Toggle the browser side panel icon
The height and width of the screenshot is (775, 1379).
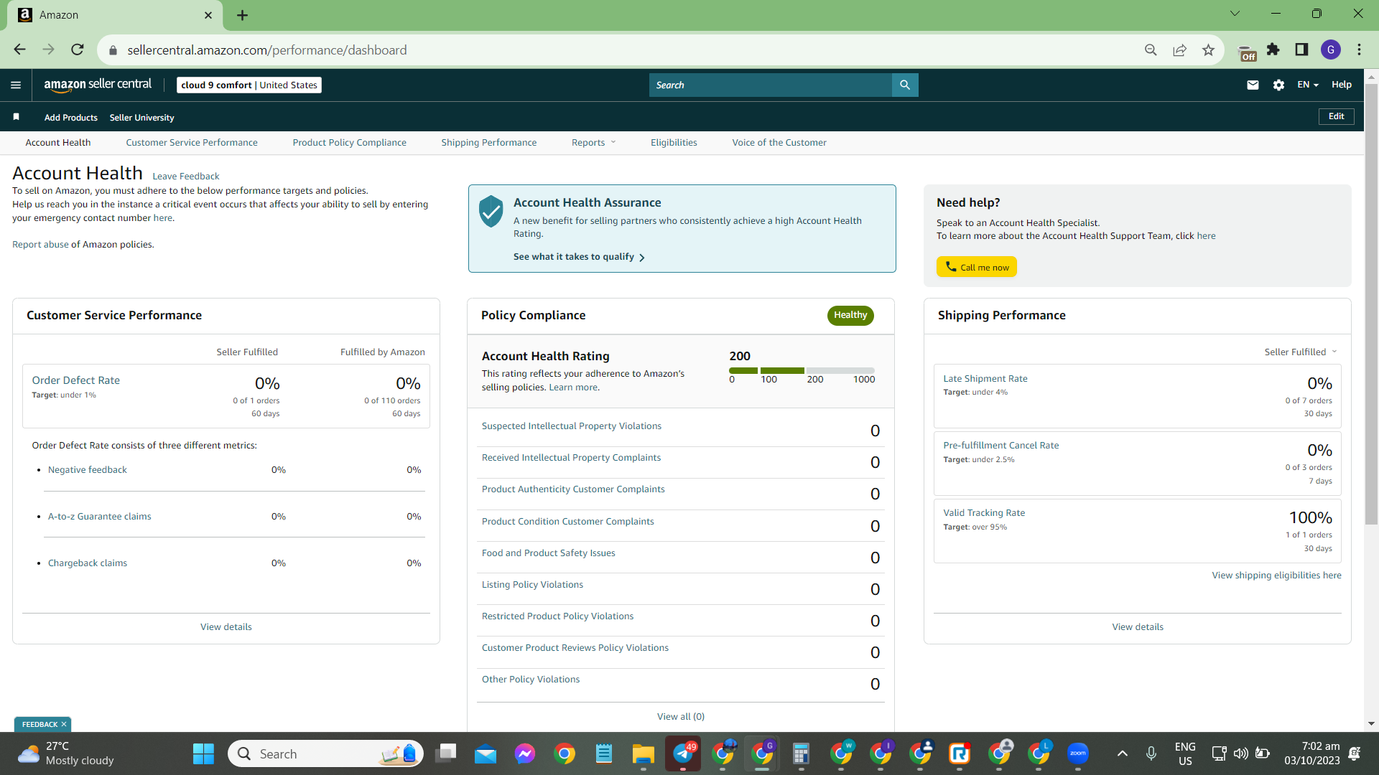[1301, 50]
